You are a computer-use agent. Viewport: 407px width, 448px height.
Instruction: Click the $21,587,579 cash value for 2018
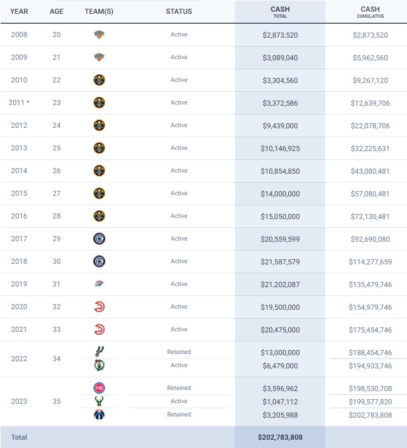[x=280, y=262]
